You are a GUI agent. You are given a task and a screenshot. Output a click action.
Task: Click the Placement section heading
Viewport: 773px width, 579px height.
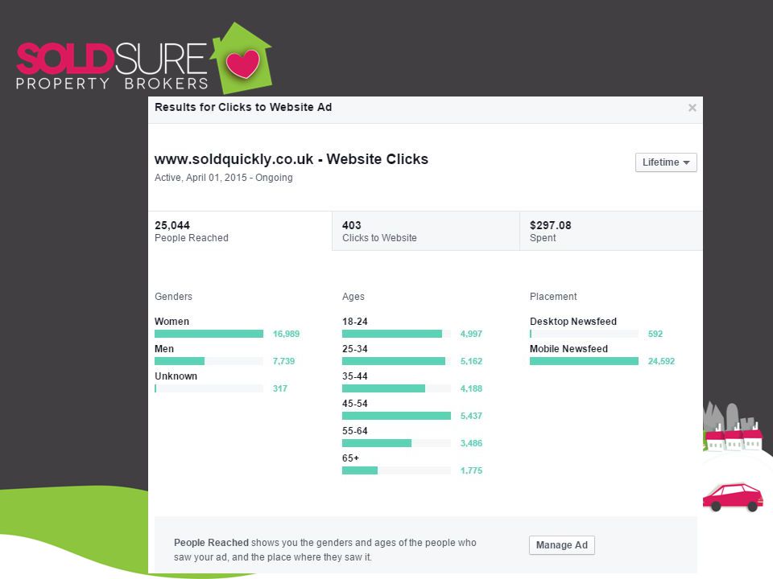[553, 297]
